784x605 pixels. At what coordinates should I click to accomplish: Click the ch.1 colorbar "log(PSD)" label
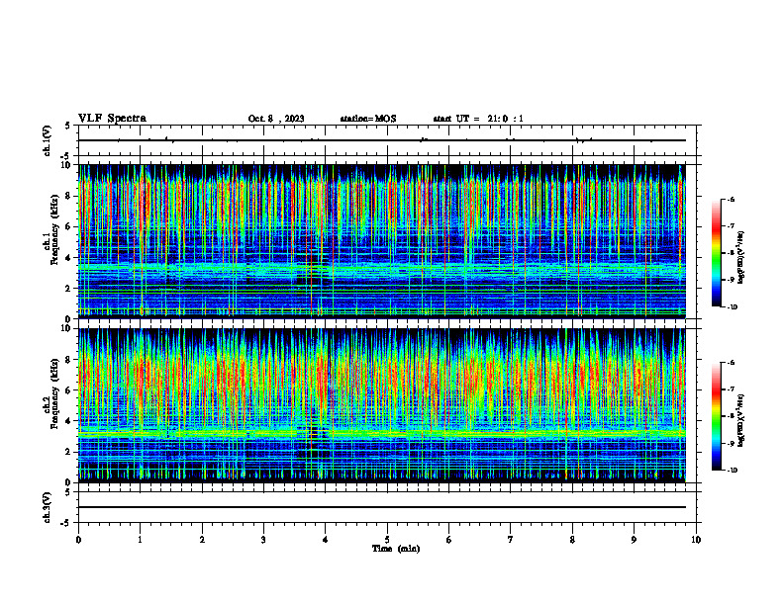[741, 257]
